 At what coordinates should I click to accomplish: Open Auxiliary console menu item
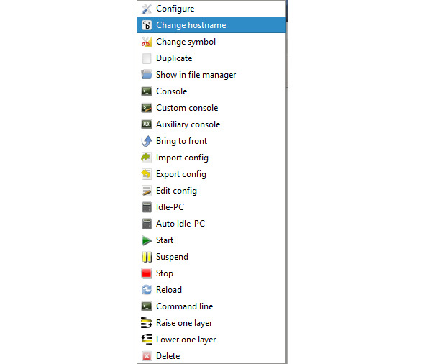click(211, 124)
